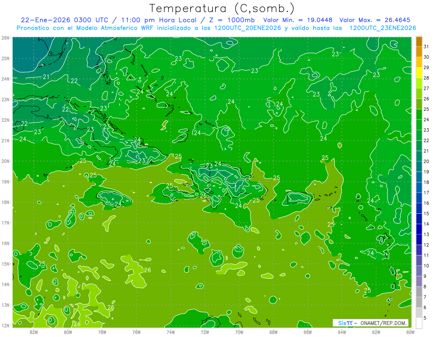The width and height of the screenshot is (436, 337).
Task: Click the 16N latitude axis label
Action: pyautogui.click(x=5, y=243)
